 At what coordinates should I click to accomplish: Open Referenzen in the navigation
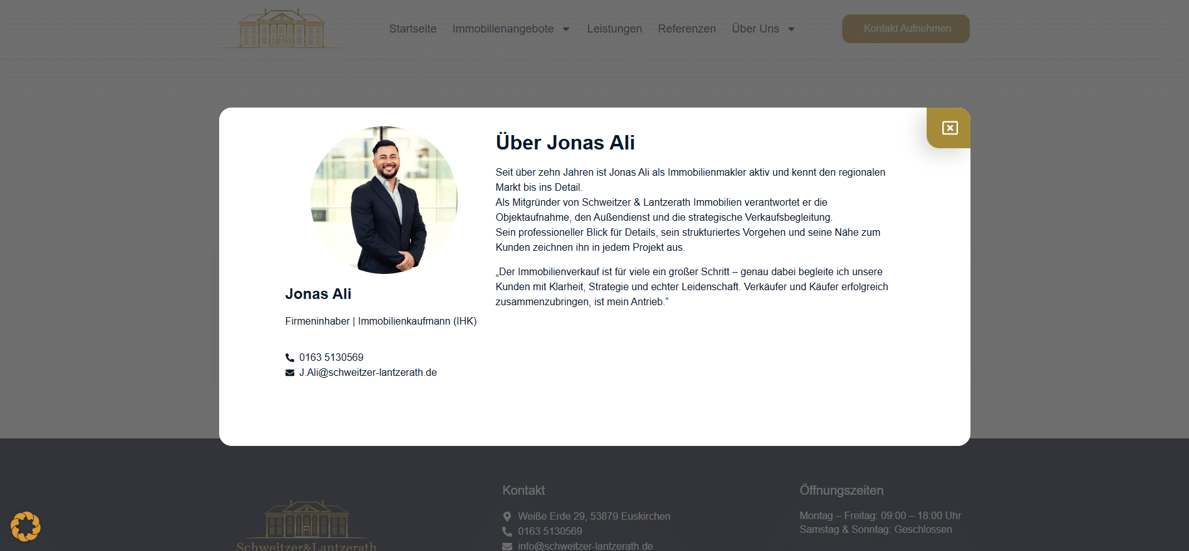click(x=686, y=29)
